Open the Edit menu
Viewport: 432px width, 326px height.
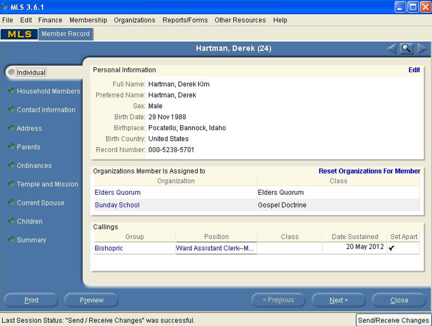26,20
